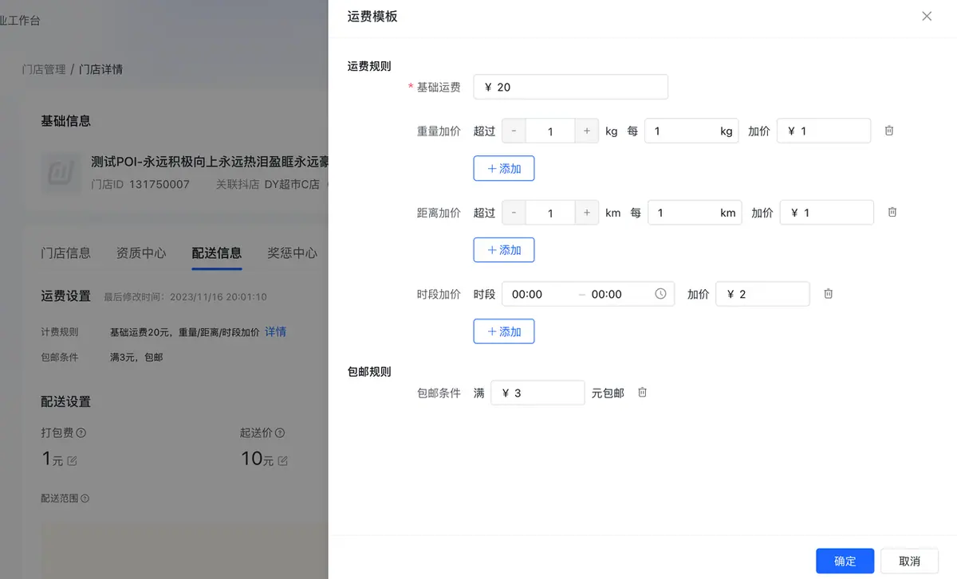Image resolution: width=957 pixels, height=579 pixels.
Task: Remove the 包邮条件 via trash icon
Action: point(643,393)
